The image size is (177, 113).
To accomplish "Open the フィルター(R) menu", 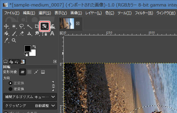I will coord(144,13).
